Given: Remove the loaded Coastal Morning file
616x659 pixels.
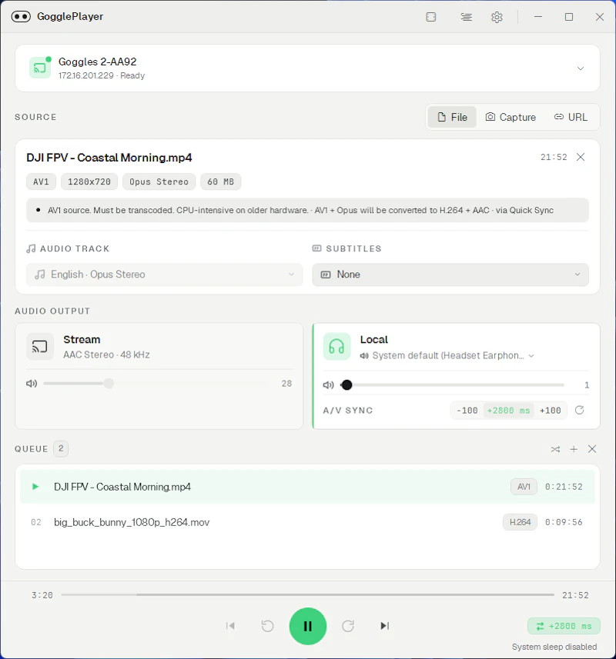Looking at the screenshot, I should [581, 157].
